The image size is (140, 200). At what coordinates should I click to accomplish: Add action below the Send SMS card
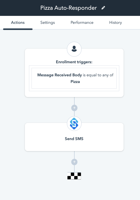[x=74, y=162]
